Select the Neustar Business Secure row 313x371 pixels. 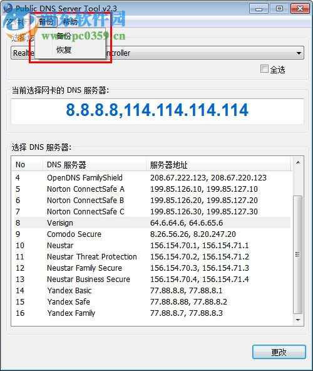click(152, 280)
